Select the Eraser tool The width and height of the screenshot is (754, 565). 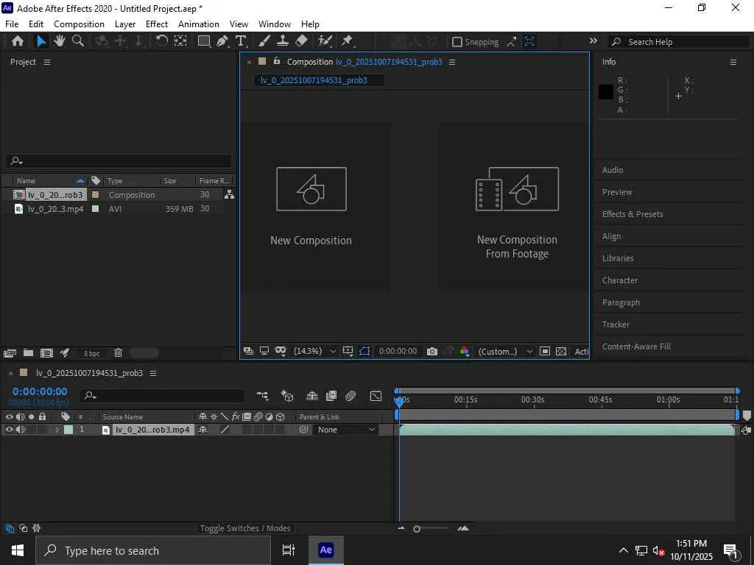click(301, 41)
